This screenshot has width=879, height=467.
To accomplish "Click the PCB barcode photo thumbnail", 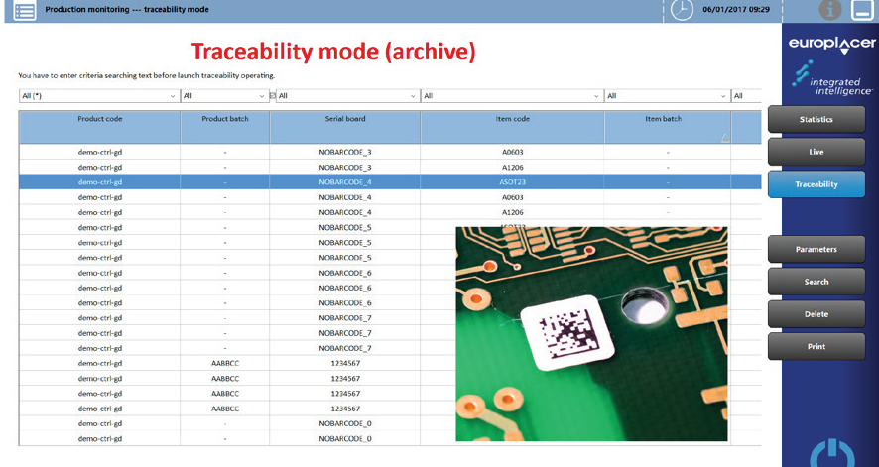I will click(x=591, y=333).
